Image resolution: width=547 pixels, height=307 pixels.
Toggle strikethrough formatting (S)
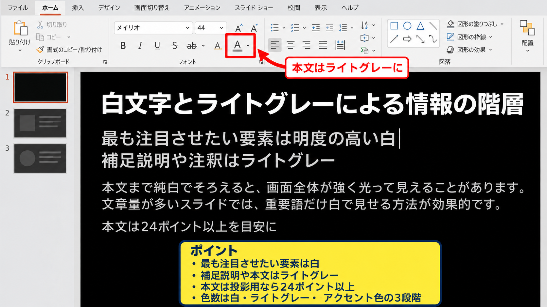pyautogui.click(x=174, y=46)
